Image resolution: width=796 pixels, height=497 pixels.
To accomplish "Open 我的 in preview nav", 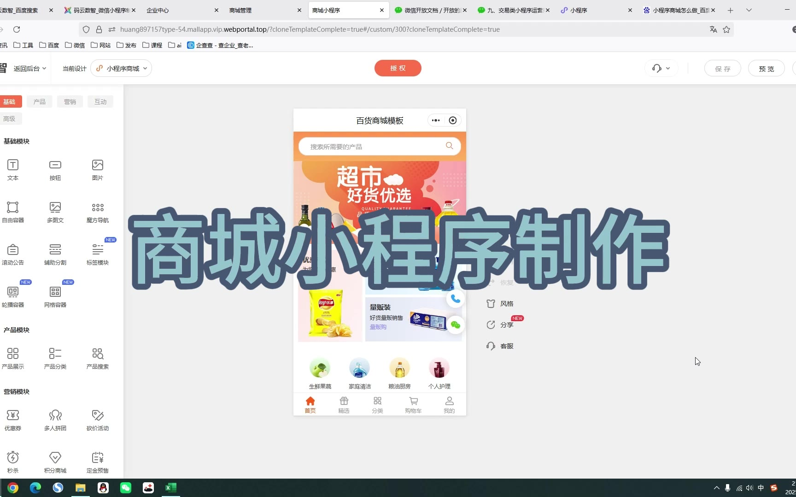I will 449,405.
